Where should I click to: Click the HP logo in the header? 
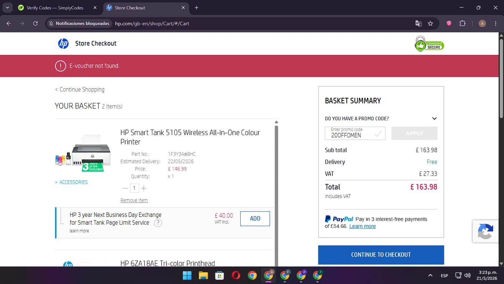(x=63, y=44)
